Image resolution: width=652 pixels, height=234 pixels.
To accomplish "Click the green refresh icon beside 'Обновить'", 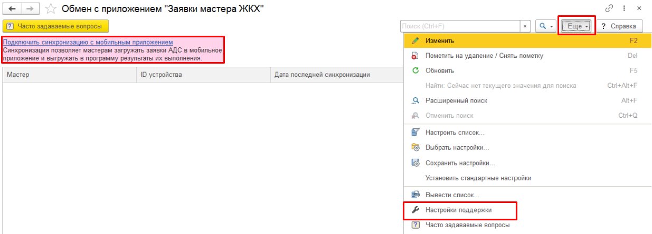I will [x=415, y=70].
